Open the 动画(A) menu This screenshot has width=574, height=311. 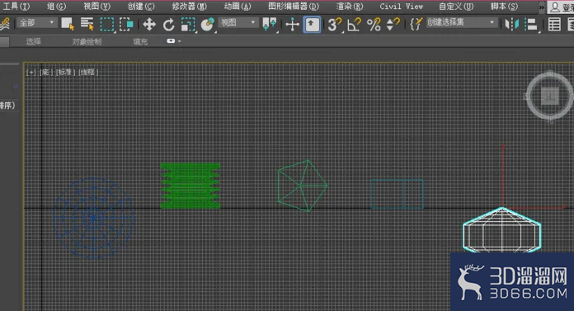point(238,7)
